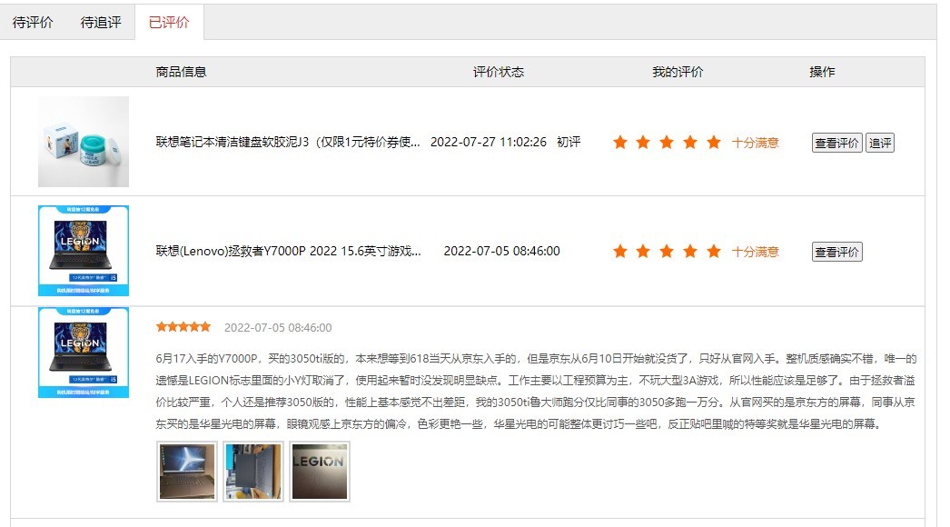Switch to the 待评价 tab
The image size is (950, 527).
(x=33, y=23)
